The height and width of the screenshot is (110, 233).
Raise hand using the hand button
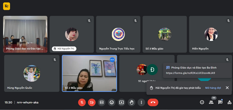(132, 102)
